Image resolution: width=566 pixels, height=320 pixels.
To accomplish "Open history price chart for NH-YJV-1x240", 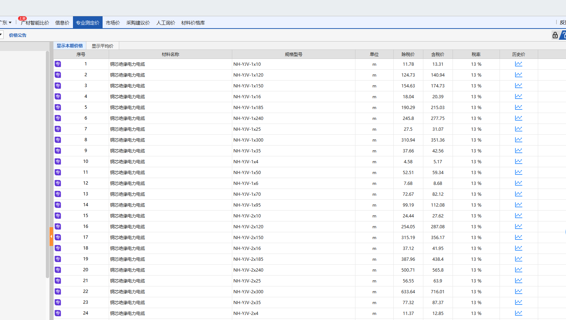I will 518,118.
